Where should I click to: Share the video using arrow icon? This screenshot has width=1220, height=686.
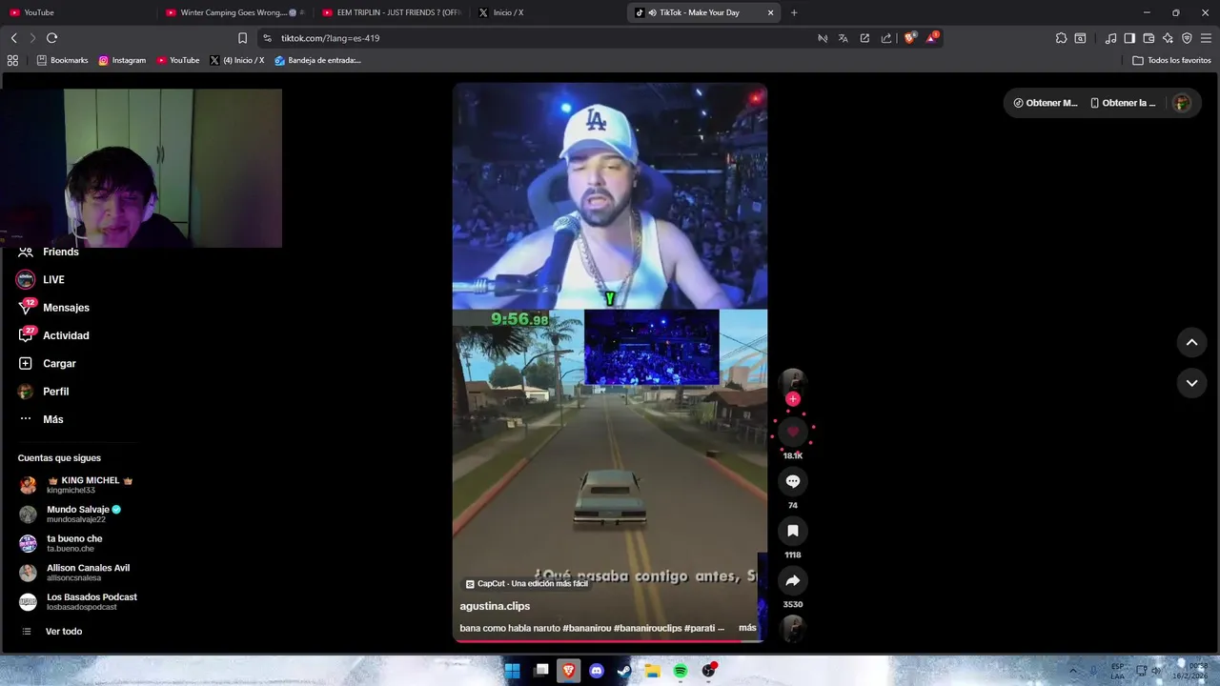pyautogui.click(x=792, y=580)
